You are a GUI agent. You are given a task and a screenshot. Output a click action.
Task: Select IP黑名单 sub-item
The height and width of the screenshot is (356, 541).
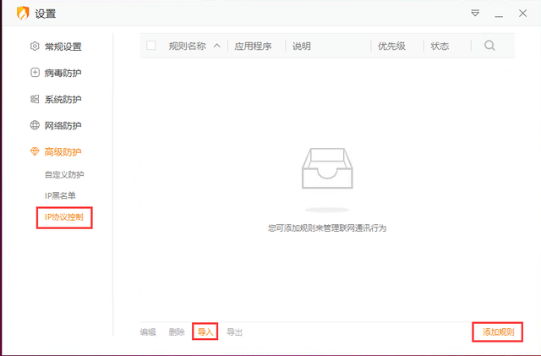click(60, 196)
